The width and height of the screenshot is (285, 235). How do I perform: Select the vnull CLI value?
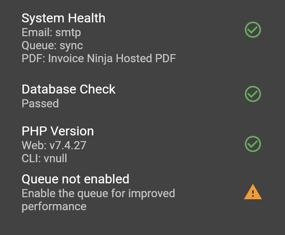[x=56, y=158]
